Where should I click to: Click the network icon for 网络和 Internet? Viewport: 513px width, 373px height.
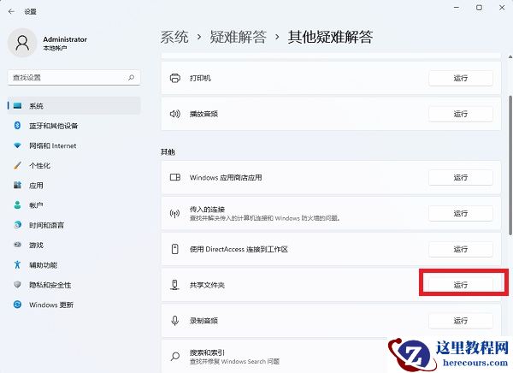point(17,145)
